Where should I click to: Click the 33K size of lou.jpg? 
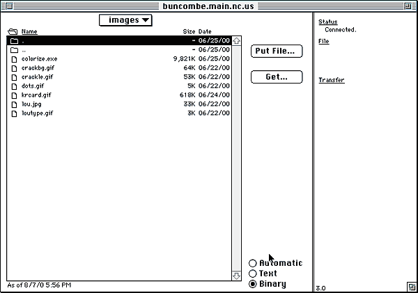pyautogui.click(x=189, y=104)
